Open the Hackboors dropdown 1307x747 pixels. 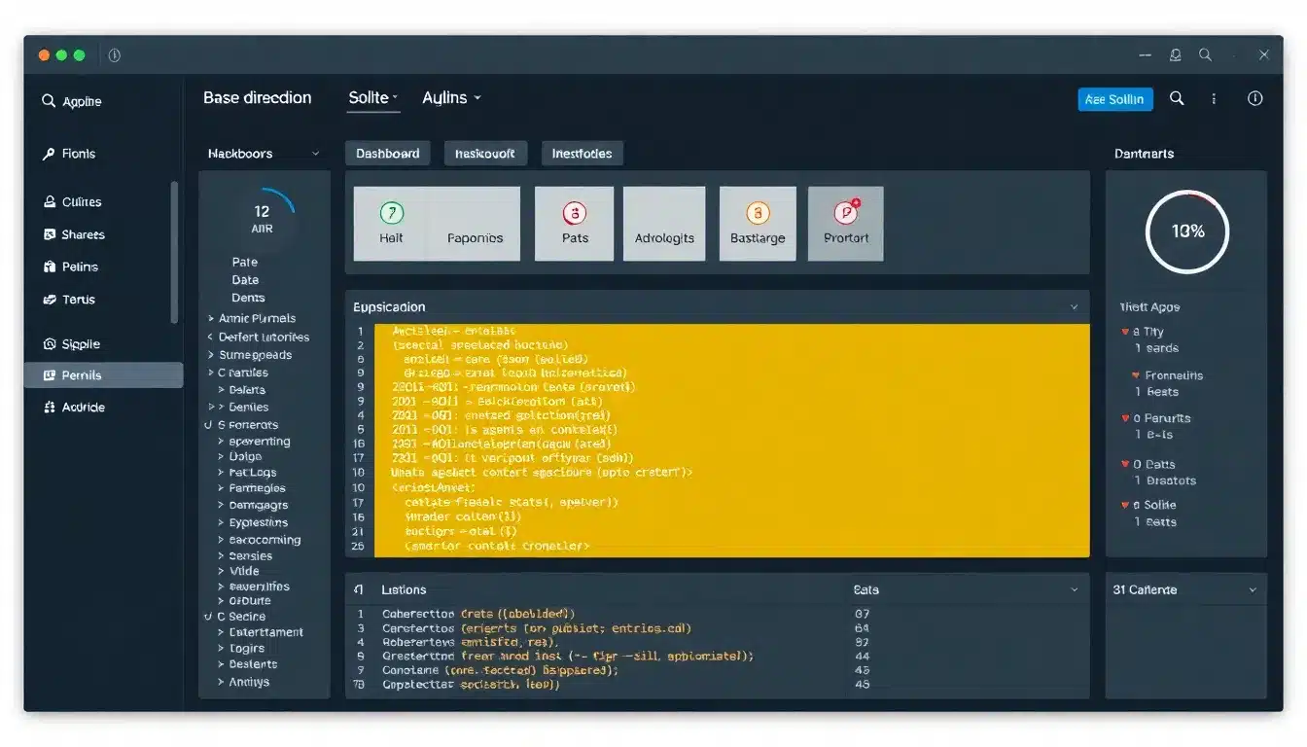pyautogui.click(x=263, y=153)
